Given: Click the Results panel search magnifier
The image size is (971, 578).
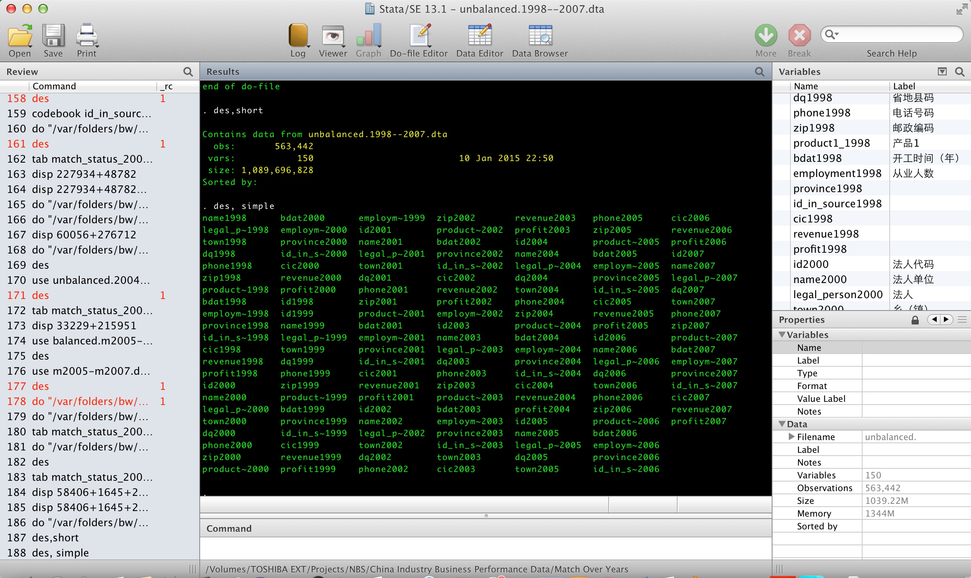Looking at the screenshot, I should point(760,72).
